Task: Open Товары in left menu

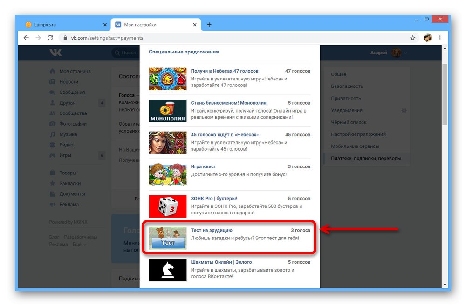Action: pyautogui.click(x=63, y=173)
